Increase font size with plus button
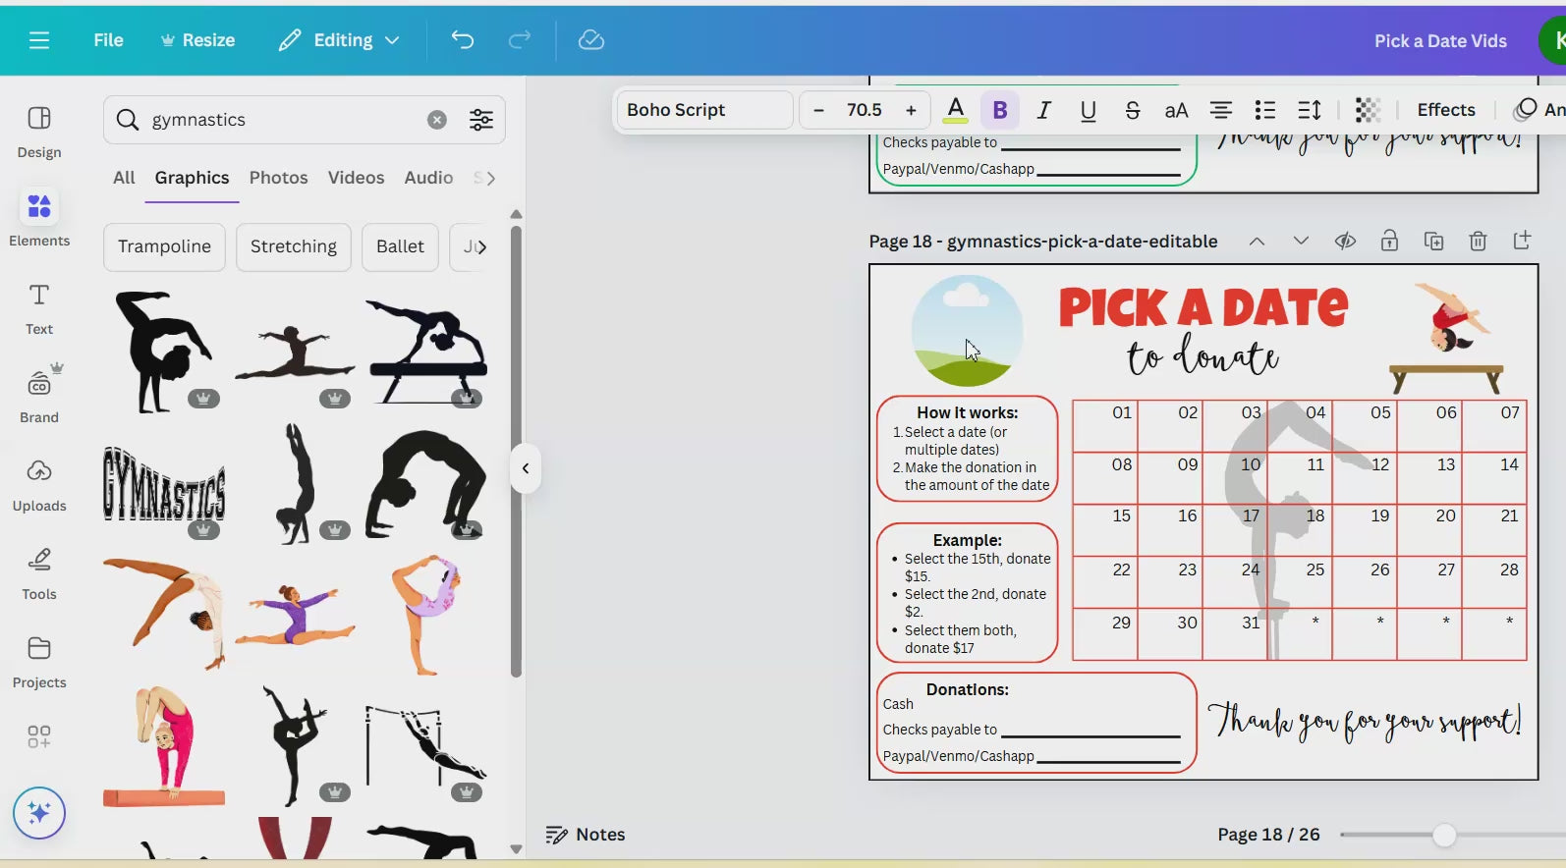This screenshot has width=1566, height=868. click(911, 110)
